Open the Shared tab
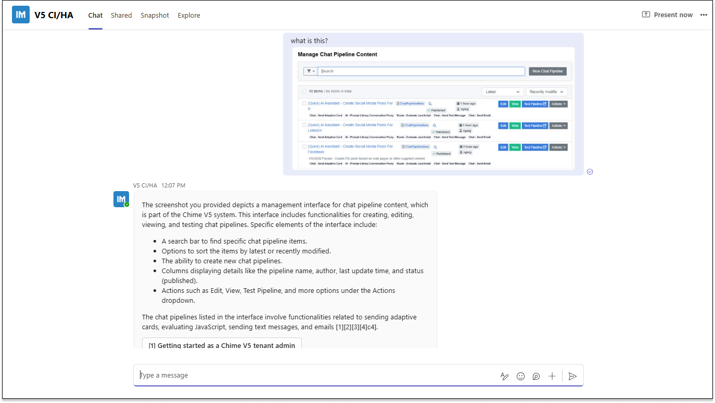Image resolution: width=715 pixels, height=403 pixels. (x=121, y=15)
